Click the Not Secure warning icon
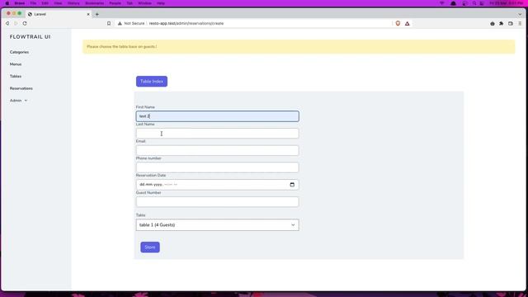Image resolution: width=528 pixels, height=297 pixels. click(120, 24)
